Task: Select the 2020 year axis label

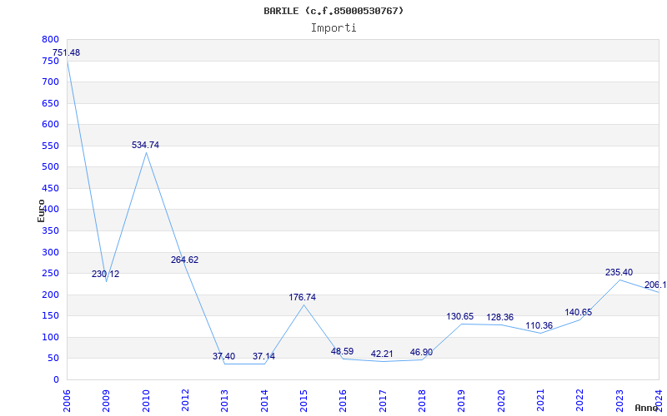Action: click(x=501, y=401)
